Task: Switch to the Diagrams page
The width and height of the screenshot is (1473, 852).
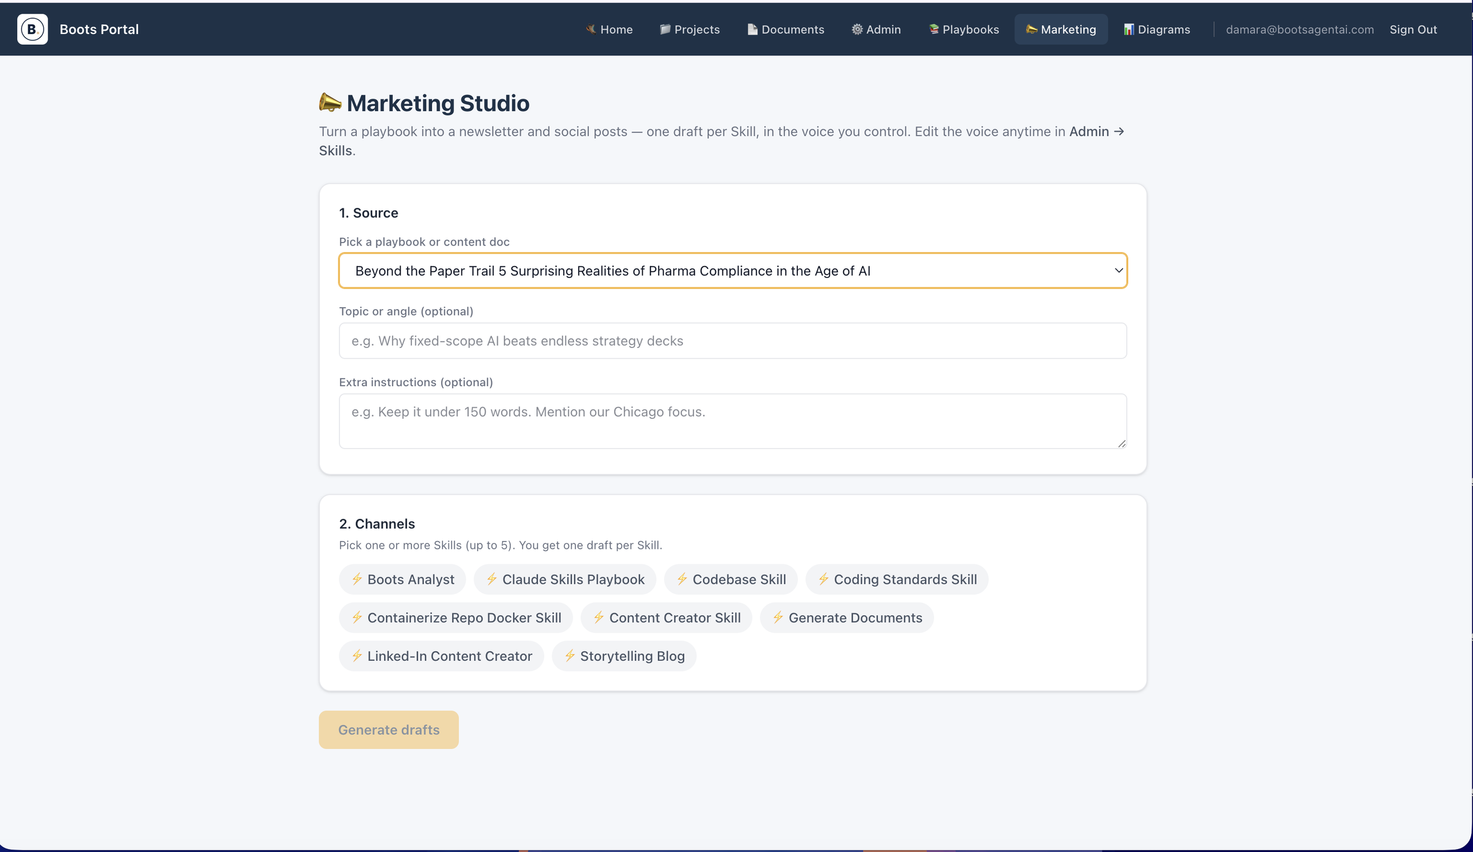Action: [x=1157, y=29]
